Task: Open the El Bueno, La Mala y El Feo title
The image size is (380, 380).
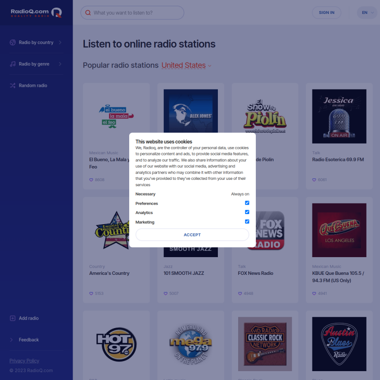Action: pos(109,163)
